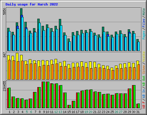Click day 31 on the x-axis
This screenshot has height=115, width=147.
pos(138,112)
